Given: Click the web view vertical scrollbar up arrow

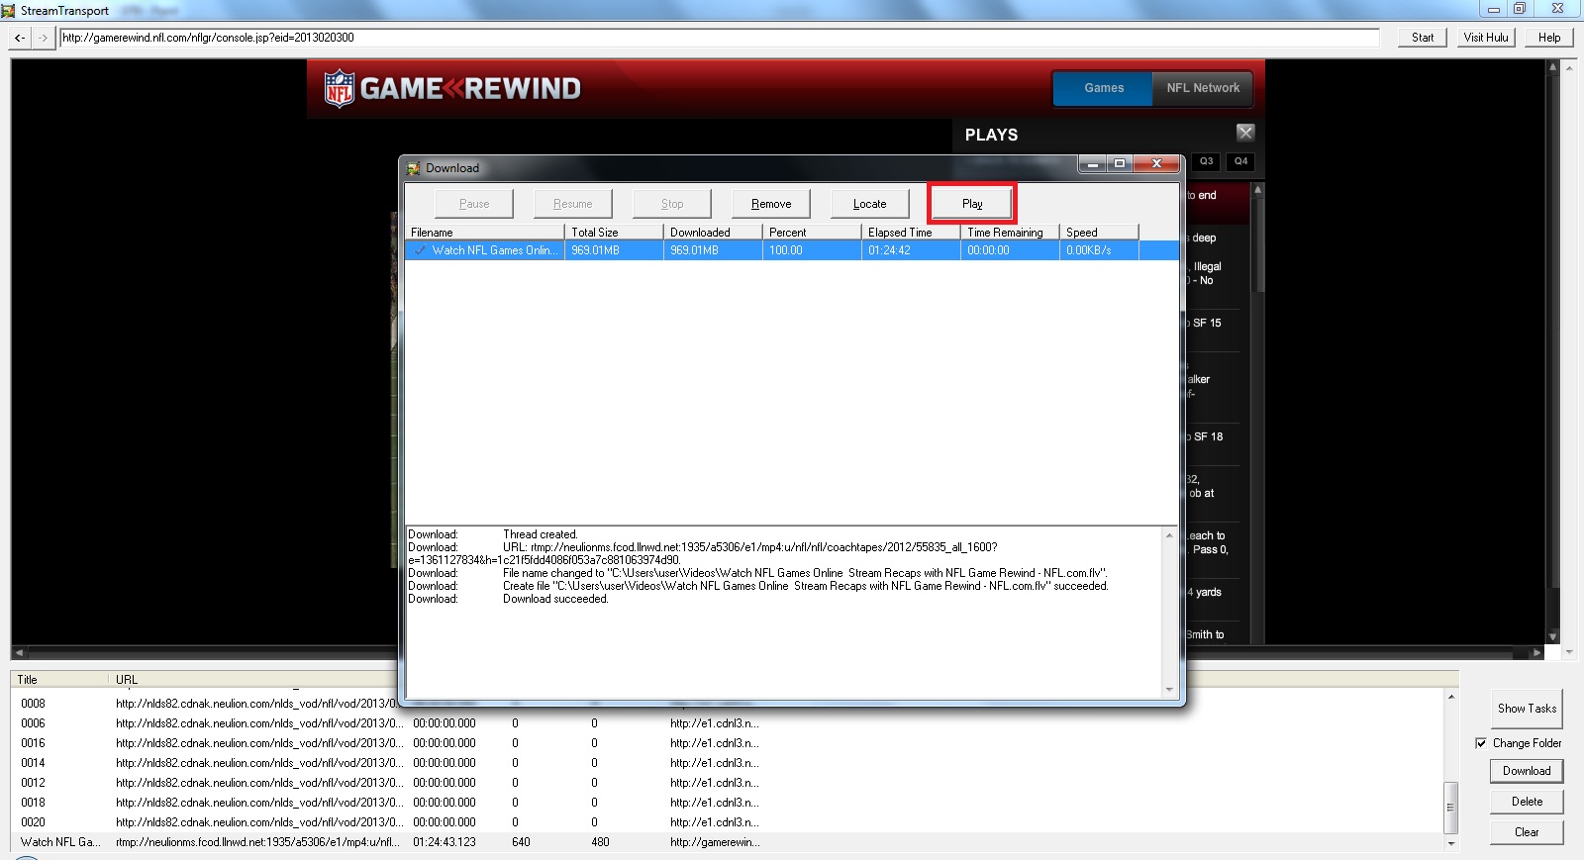Looking at the screenshot, I should click(1552, 66).
